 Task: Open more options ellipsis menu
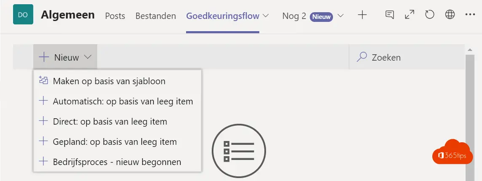470,15
